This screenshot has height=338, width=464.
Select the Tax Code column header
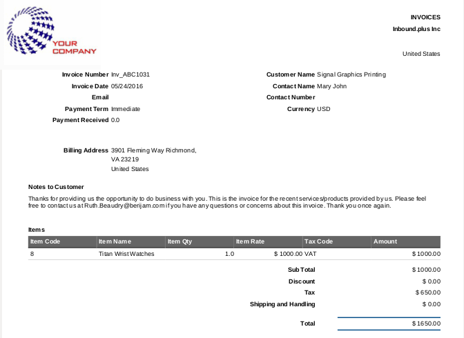[x=319, y=241]
